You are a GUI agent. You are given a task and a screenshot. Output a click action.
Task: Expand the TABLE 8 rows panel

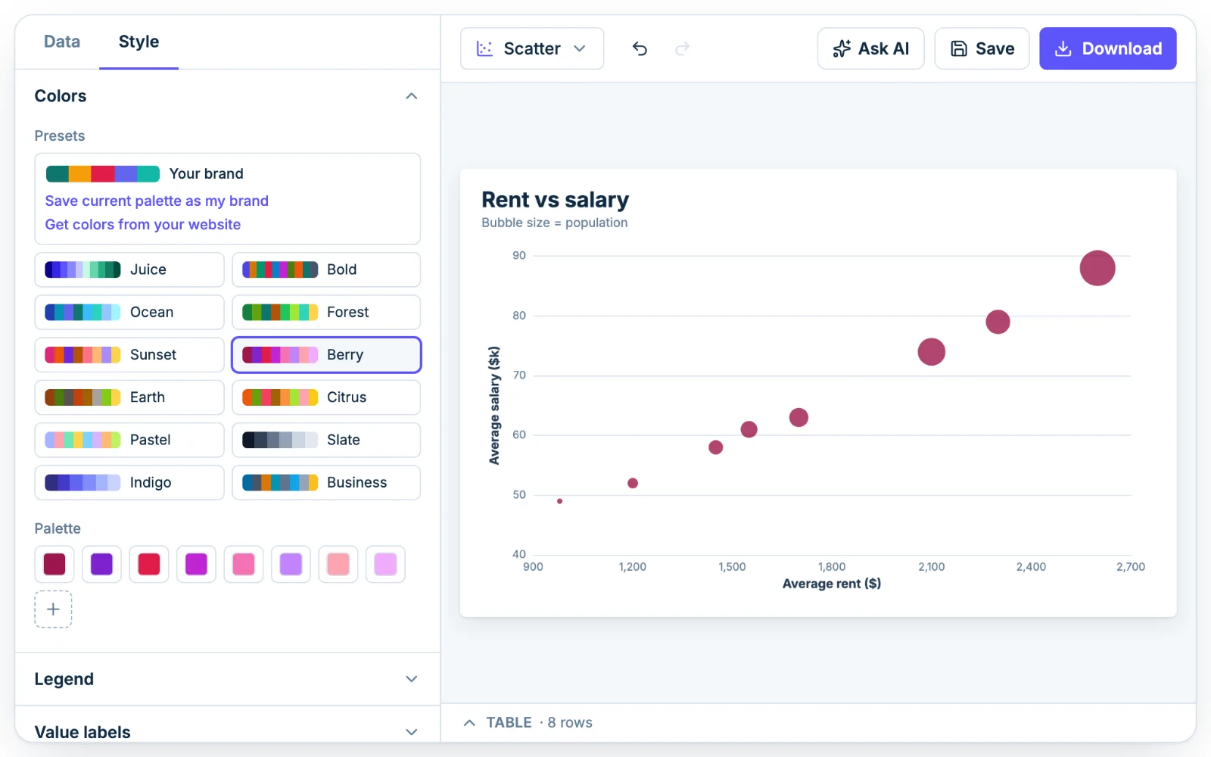pyautogui.click(x=528, y=722)
